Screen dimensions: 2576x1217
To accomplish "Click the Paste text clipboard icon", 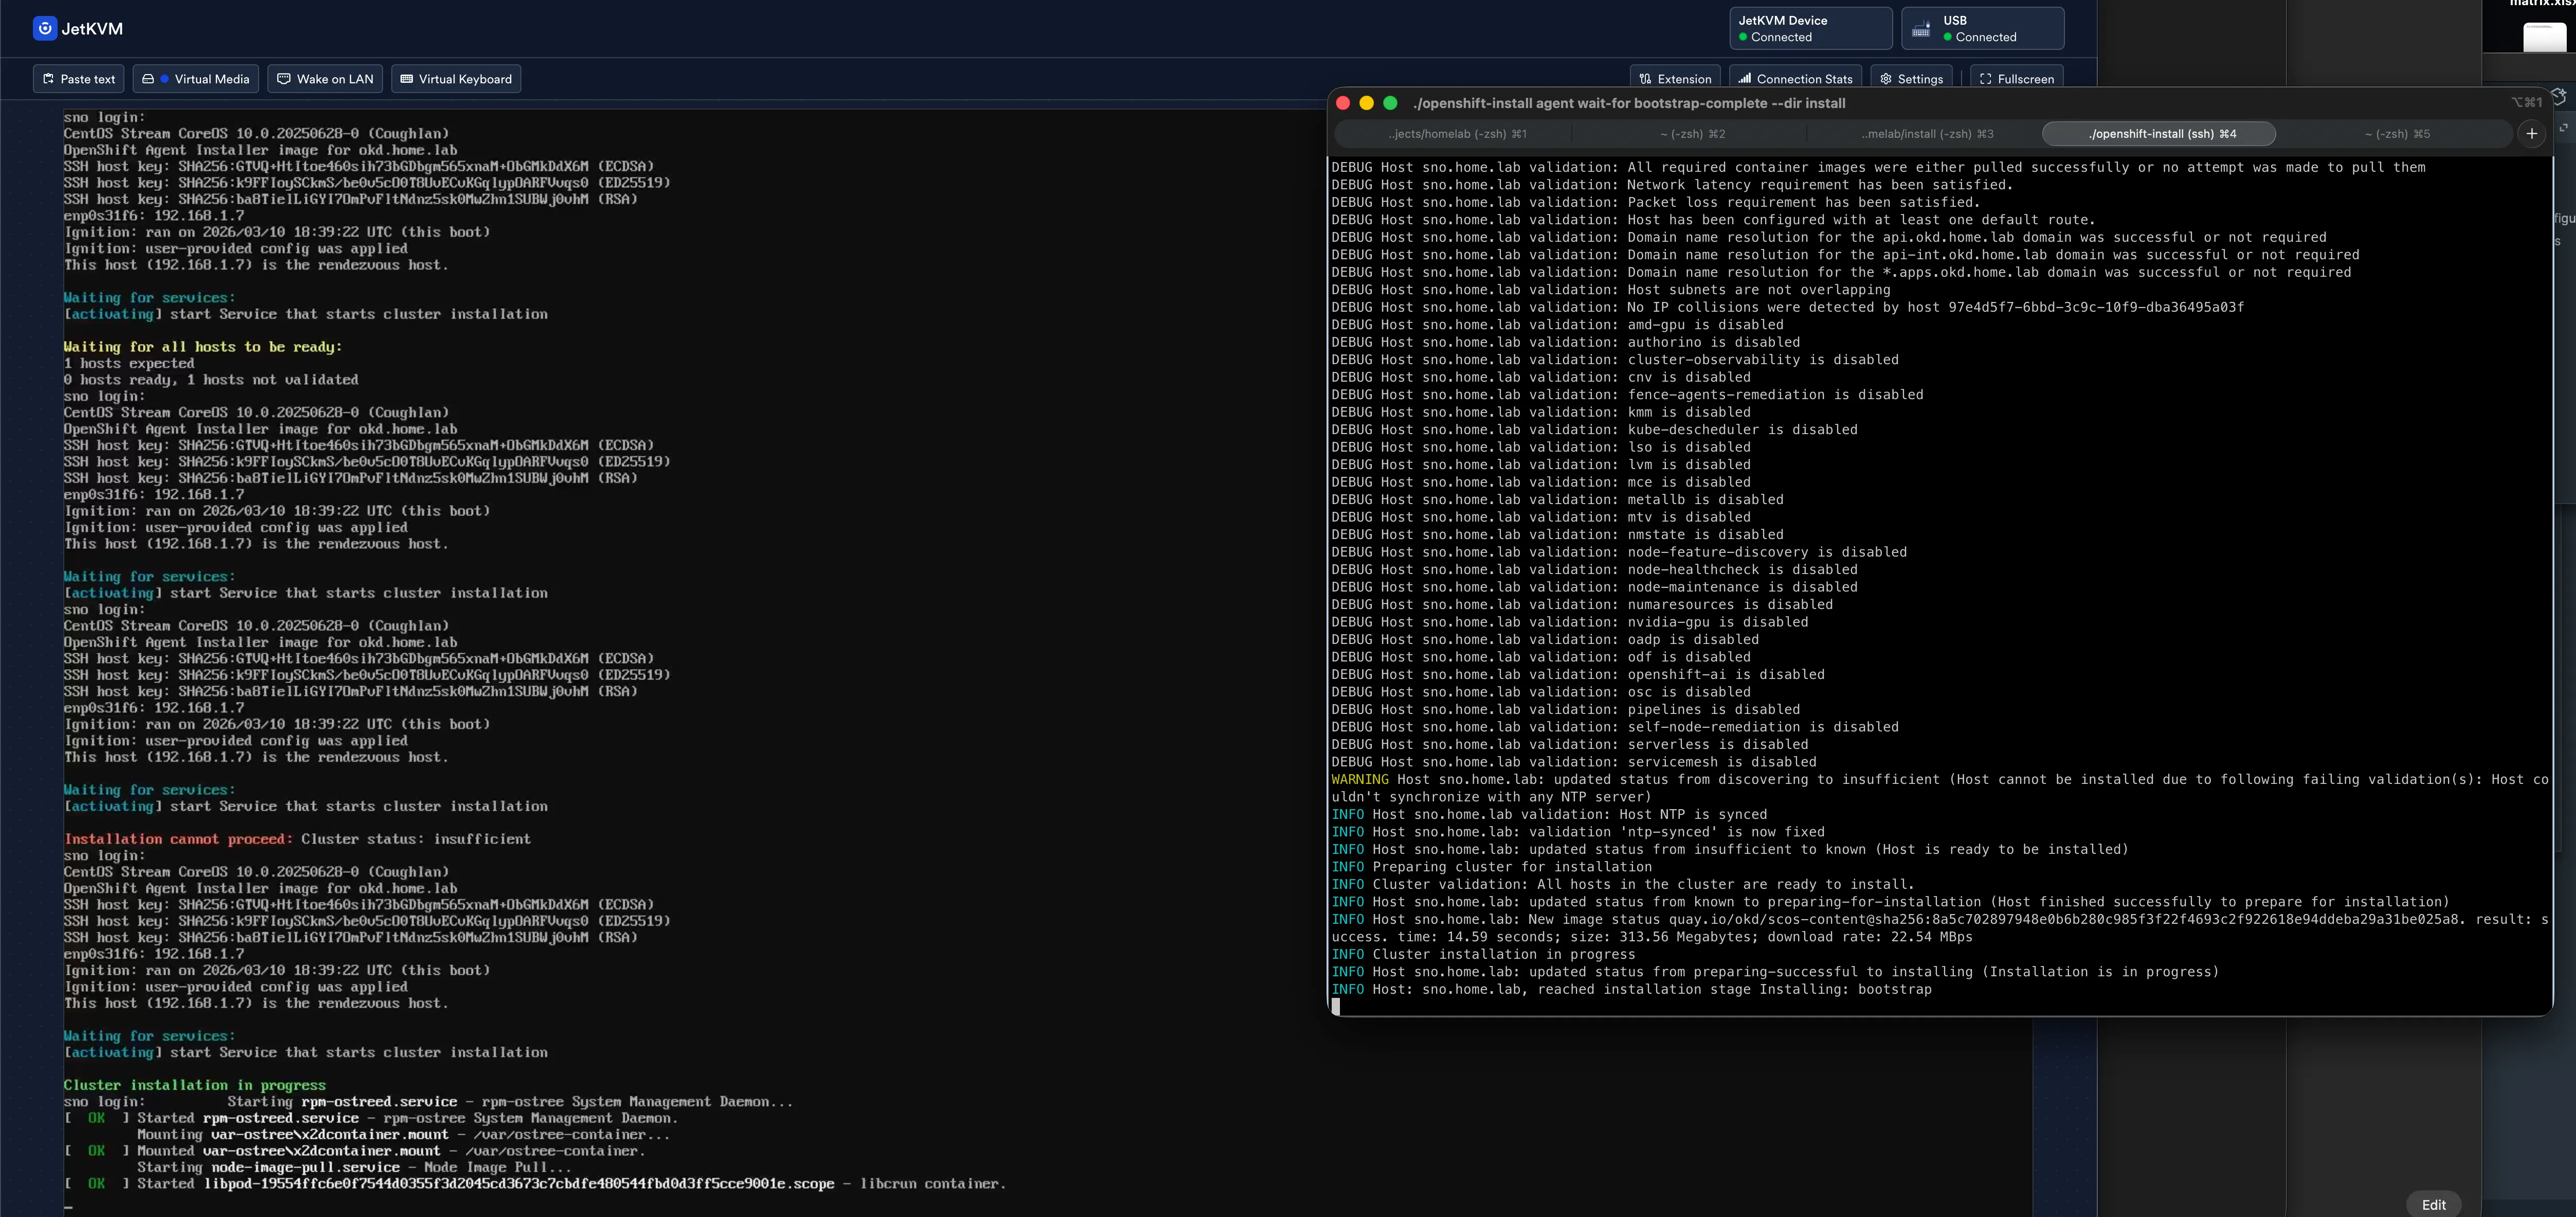I will point(48,79).
